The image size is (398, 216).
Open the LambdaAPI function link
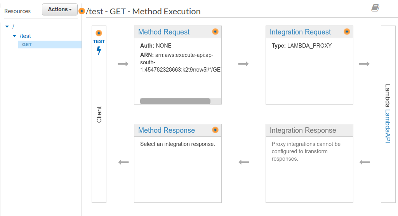pos(388,126)
